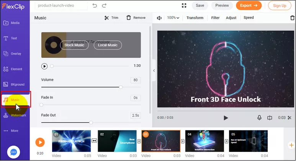The width and height of the screenshot is (296, 161).
Task: Select clip 01 Product Launch thumbnail
Action: pos(71,141)
